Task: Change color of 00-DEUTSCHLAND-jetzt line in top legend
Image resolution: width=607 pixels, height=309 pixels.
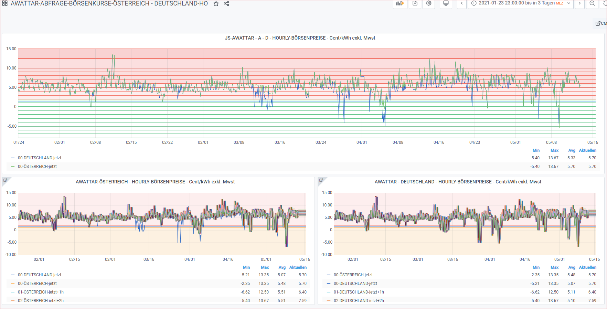Action: tap(13, 158)
